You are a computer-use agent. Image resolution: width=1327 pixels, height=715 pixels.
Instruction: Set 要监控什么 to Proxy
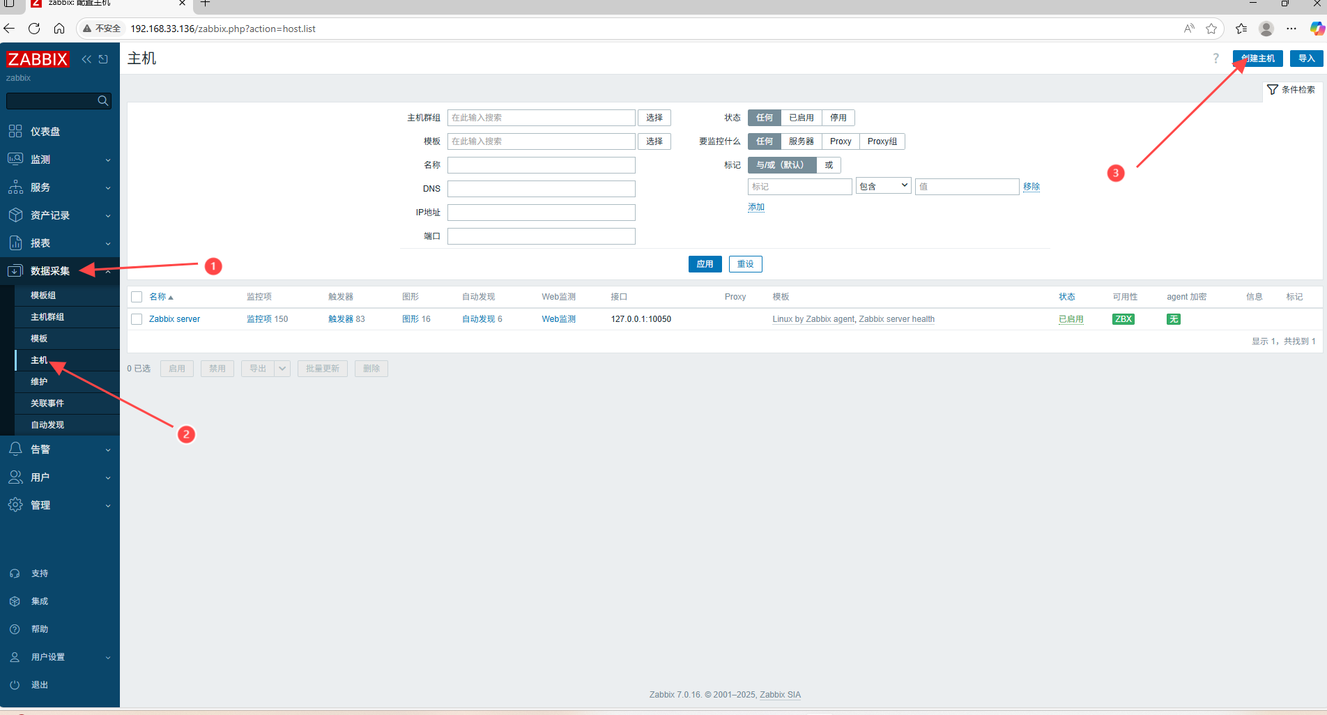[841, 141]
